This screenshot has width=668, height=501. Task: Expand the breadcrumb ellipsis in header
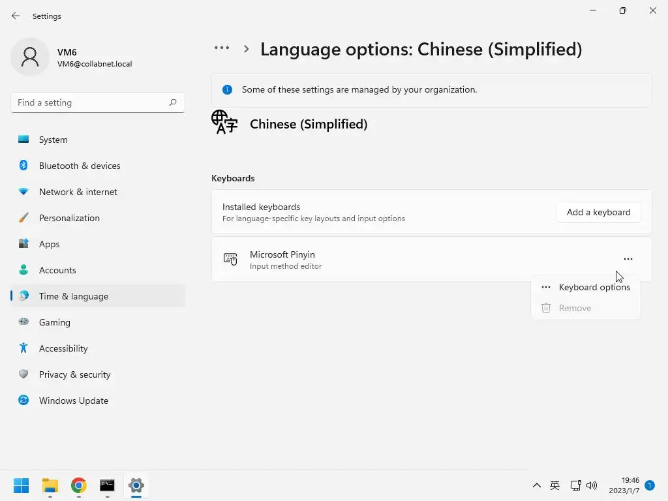tap(222, 48)
